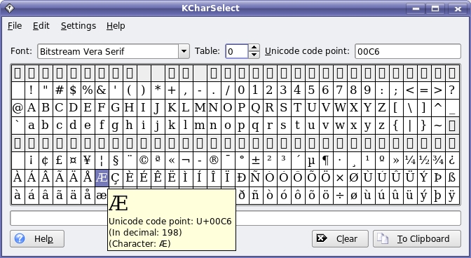Select the section sign § cell

click(x=116, y=160)
